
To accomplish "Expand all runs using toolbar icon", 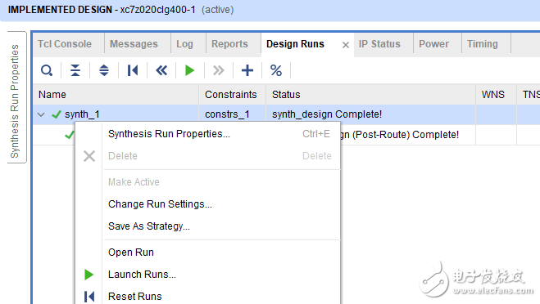I will point(104,70).
